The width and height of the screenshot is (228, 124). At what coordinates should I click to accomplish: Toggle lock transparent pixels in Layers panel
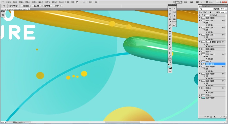click(x=204, y=12)
